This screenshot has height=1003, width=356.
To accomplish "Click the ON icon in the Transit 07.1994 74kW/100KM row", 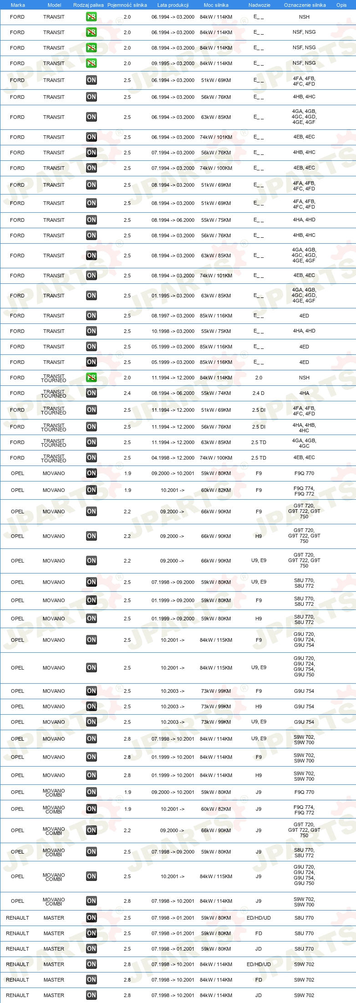I will pyautogui.click(x=92, y=168).
